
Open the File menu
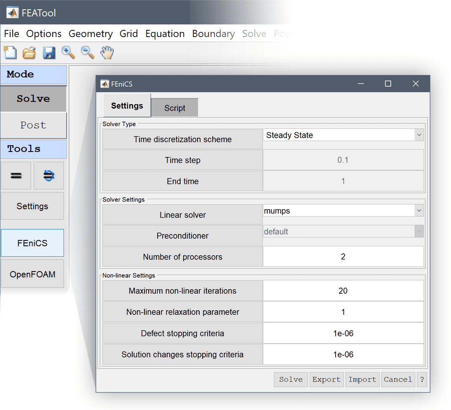(x=11, y=34)
